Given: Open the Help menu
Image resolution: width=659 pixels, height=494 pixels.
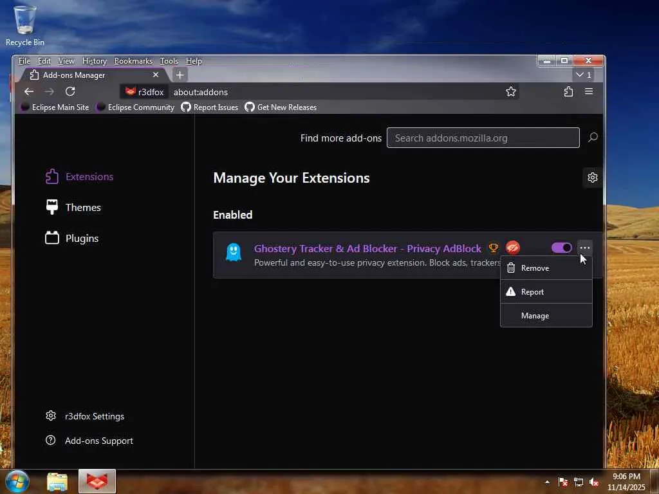Looking at the screenshot, I should pyautogui.click(x=194, y=61).
